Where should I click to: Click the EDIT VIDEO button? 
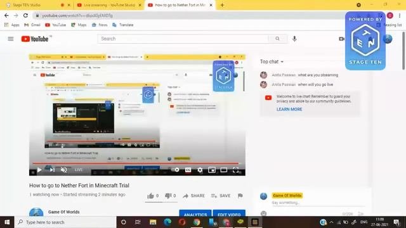tap(229, 213)
